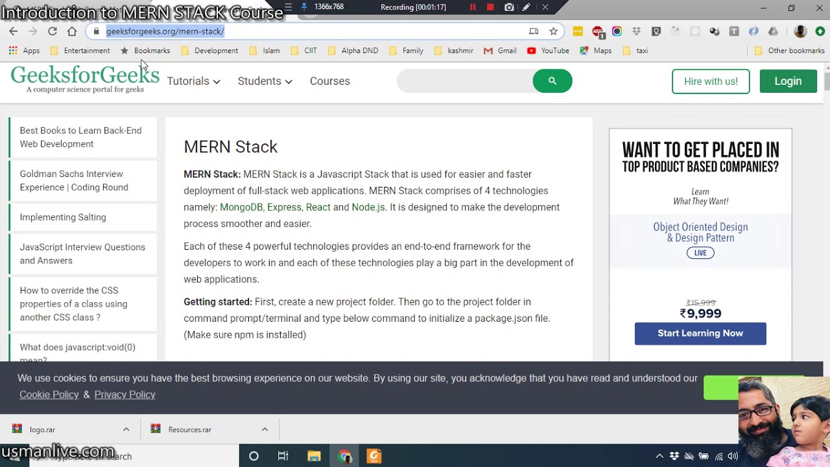
Task: Open the Alpha DND bookmarks folder
Action: tap(353, 51)
